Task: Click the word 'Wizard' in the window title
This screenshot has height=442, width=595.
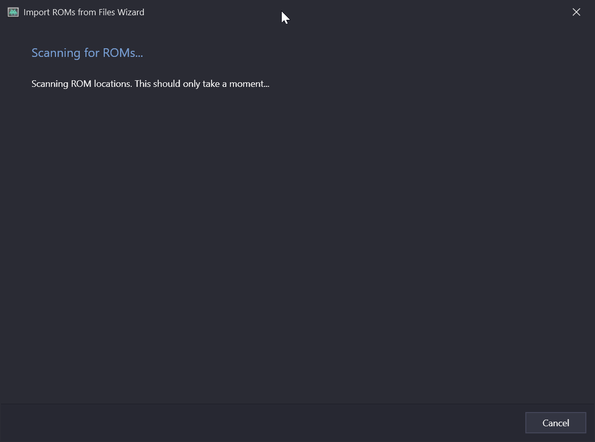Action: point(131,12)
